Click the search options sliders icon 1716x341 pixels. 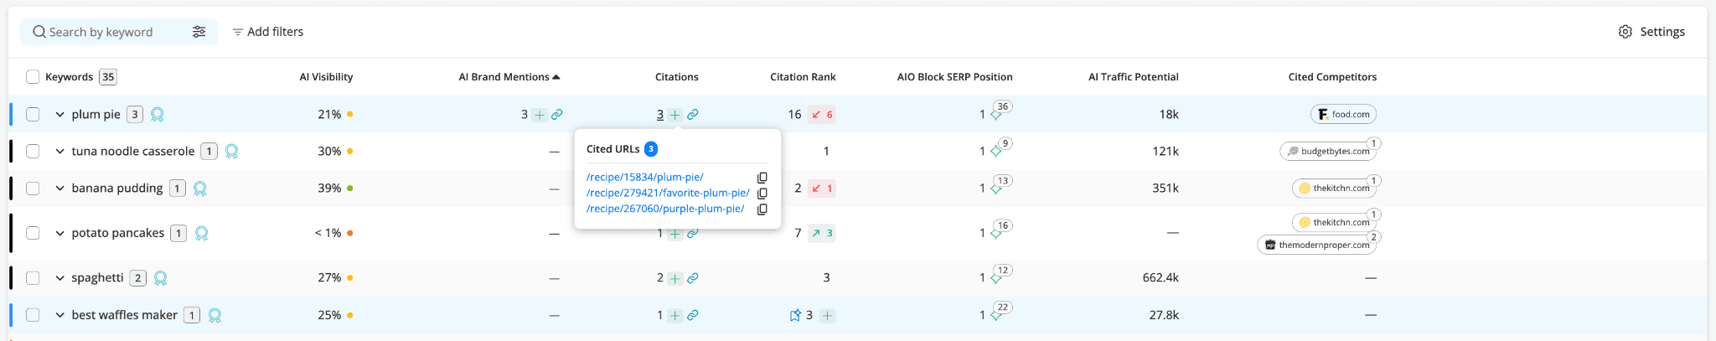(x=199, y=32)
